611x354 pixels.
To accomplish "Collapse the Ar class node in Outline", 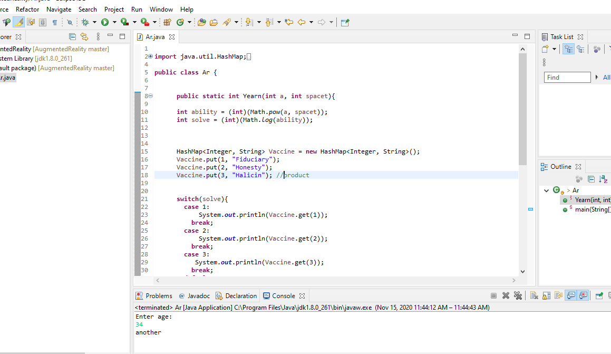I will 546,190.
